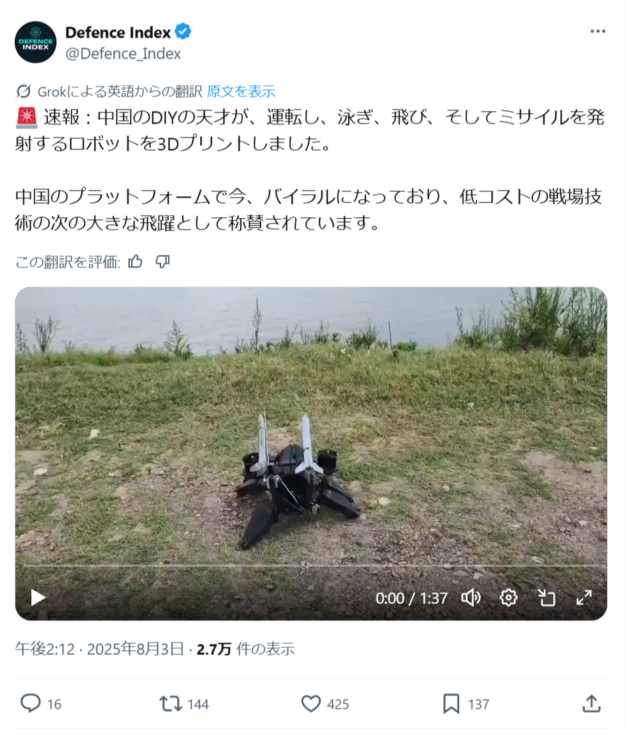
Task: Open the three-dot more options menu
Action: pos(597,31)
